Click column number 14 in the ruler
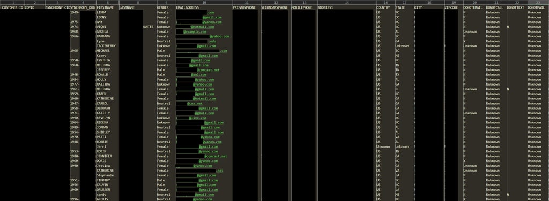The width and height of the screenshot is (549, 201). pos(347,3)
